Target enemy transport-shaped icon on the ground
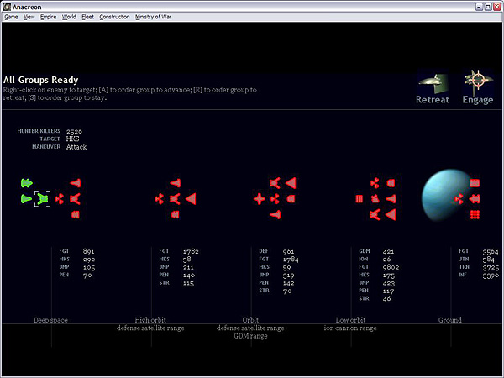The height and width of the screenshot is (378, 504). (475, 199)
